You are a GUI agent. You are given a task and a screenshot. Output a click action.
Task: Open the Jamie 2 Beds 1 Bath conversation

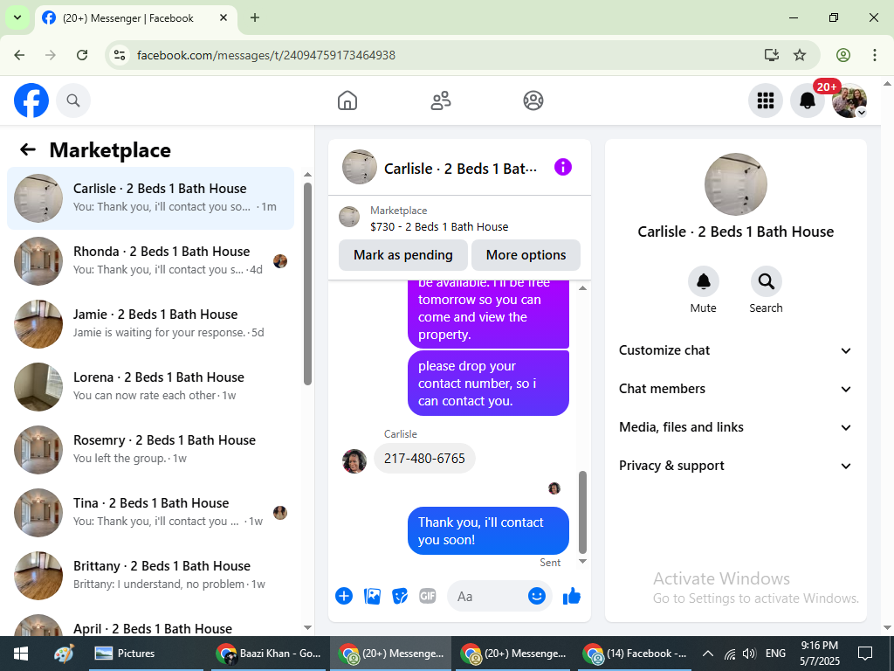pos(150,324)
